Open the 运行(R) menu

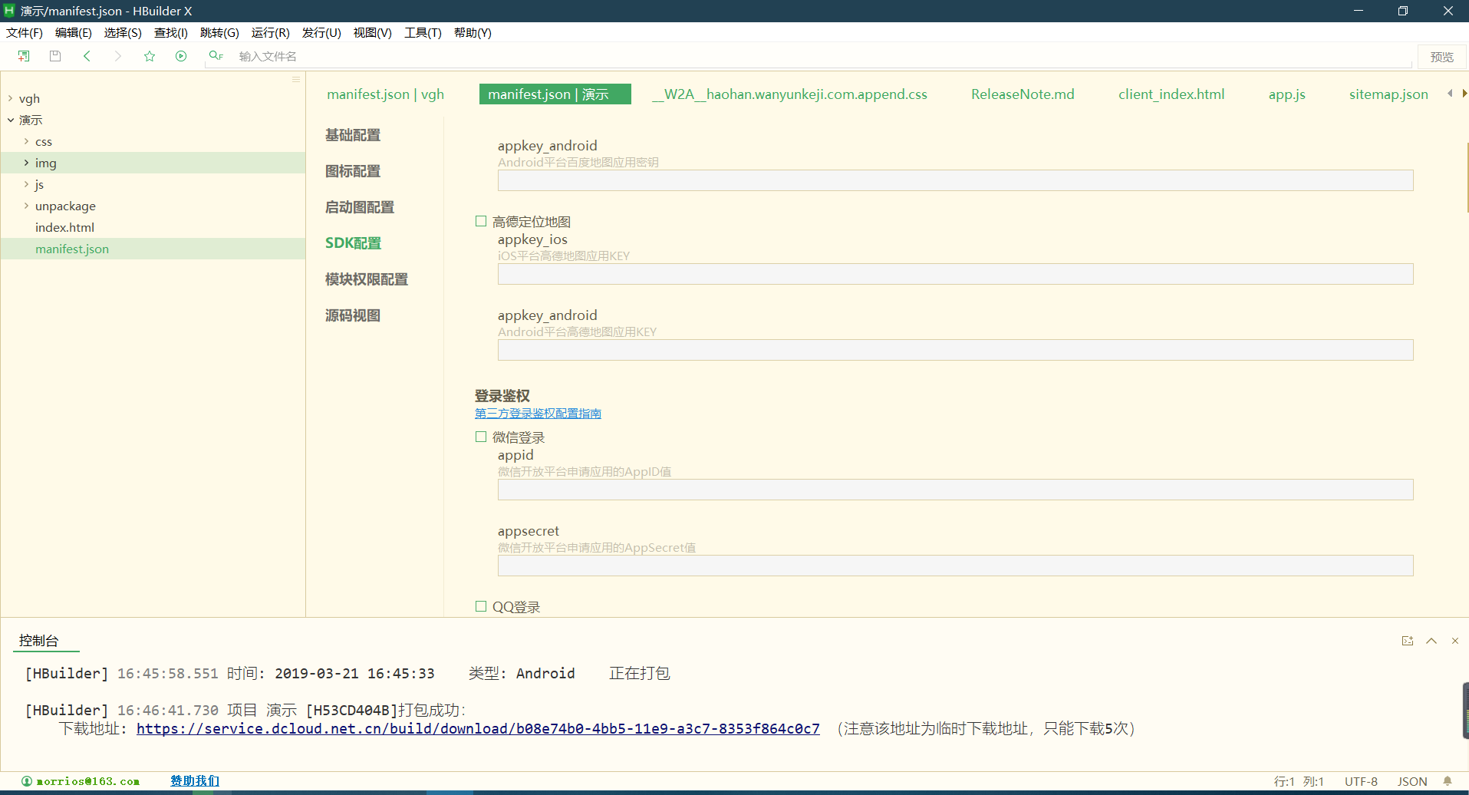pos(271,32)
